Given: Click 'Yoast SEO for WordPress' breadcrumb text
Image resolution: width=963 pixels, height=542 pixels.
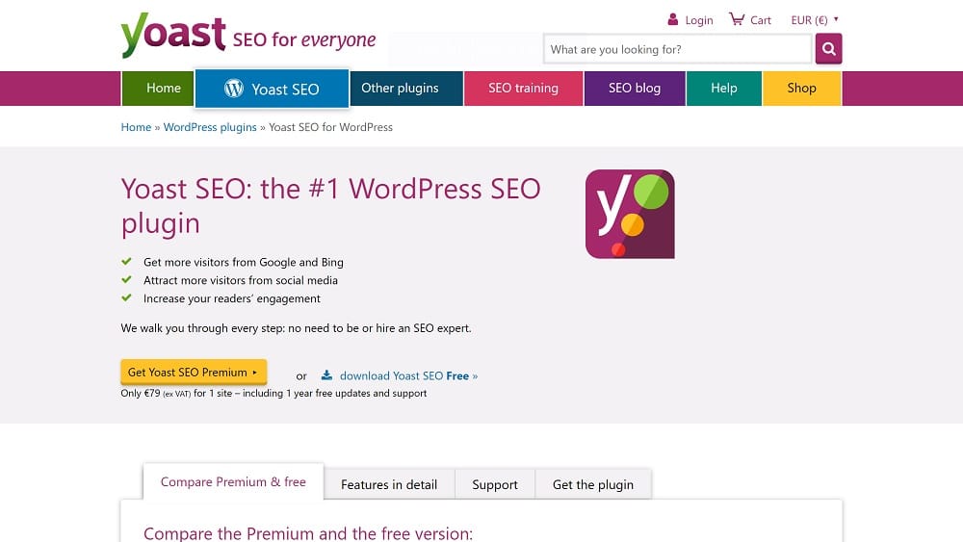Looking at the screenshot, I should click(x=330, y=127).
